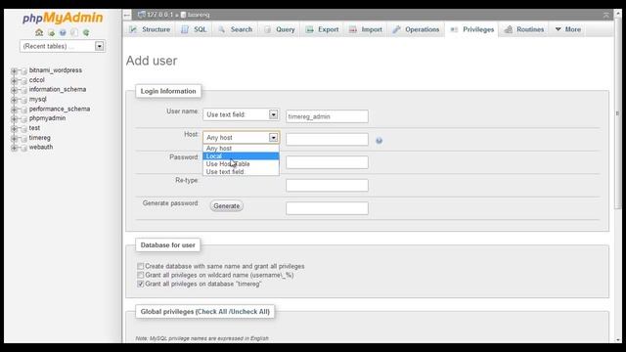Collapse navigation panel arrow icon at top
Image resolution: width=626 pixels, height=352 pixels.
coord(127,16)
